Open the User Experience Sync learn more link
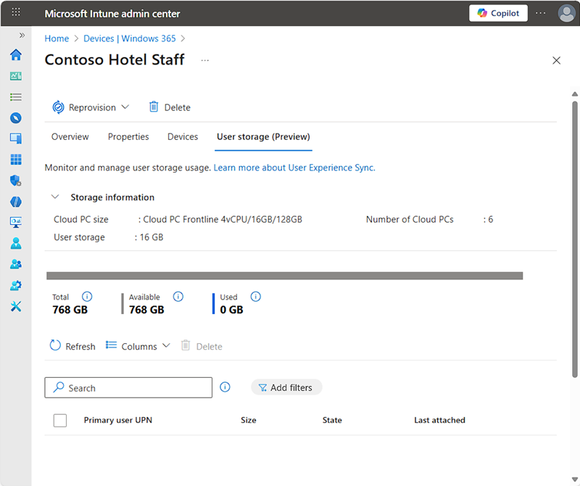The height and width of the screenshot is (486, 580). (x=294, y=167)
